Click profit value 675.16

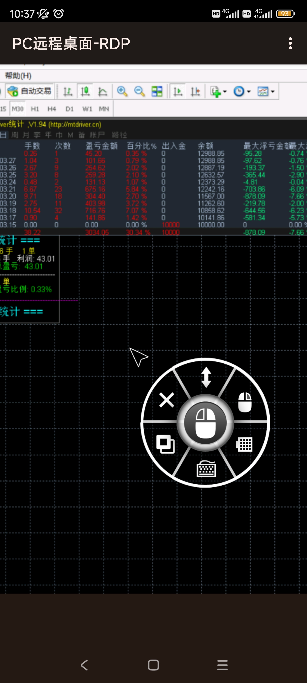(95, 189)
